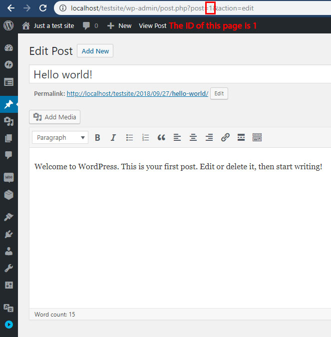Insert the Read More tag
This screenshot has width=331, height=337.
pyautogui.click(x=241, y=137)
